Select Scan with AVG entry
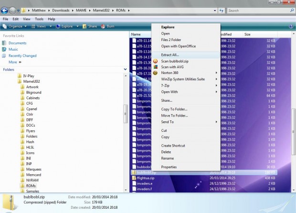Viewport: 296px width, 213px height. tap(172, 67)
